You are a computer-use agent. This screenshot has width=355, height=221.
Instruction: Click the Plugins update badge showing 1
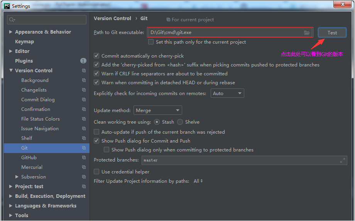pyautogui.click(x=83, y=61)
